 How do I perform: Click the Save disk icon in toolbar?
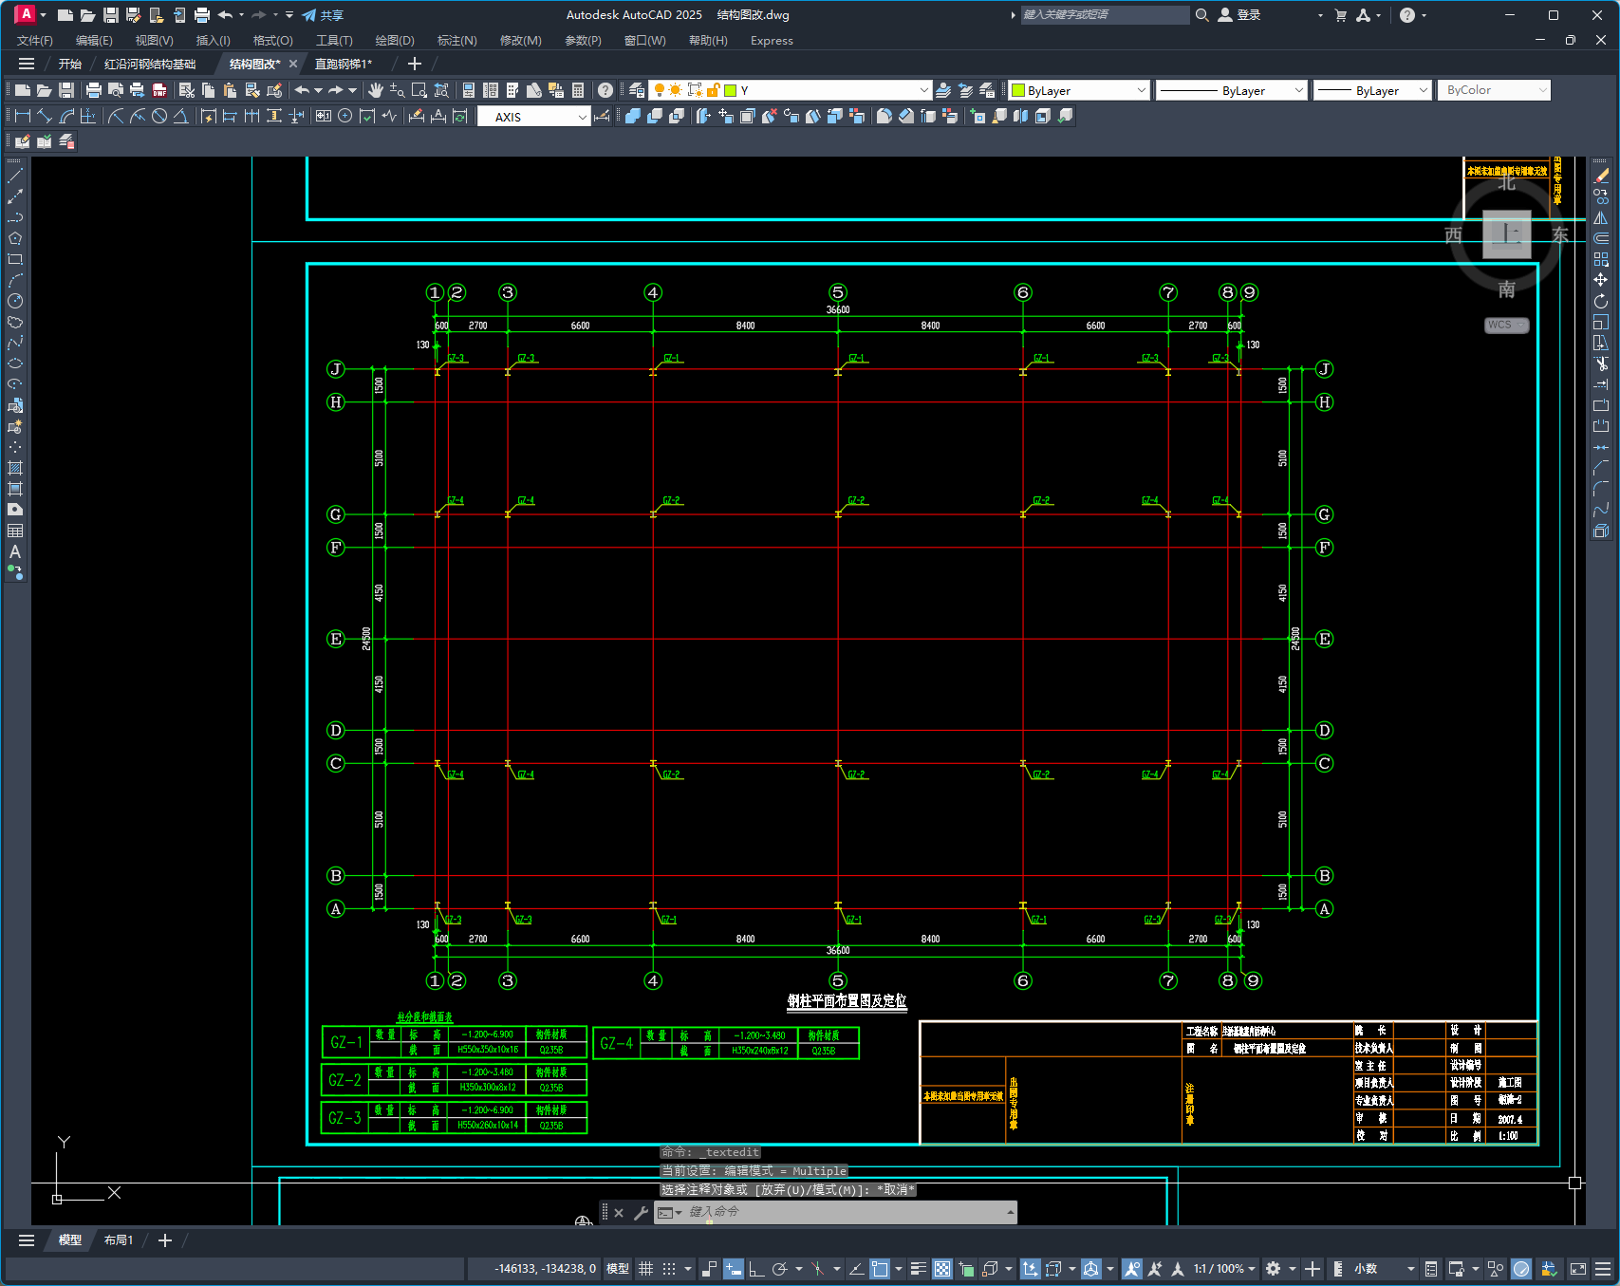tap(66, 90)
